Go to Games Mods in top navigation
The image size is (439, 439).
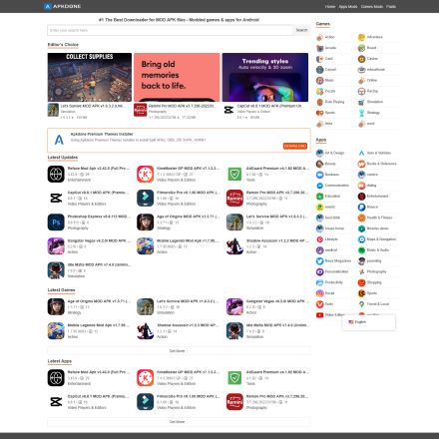(372, 7)
